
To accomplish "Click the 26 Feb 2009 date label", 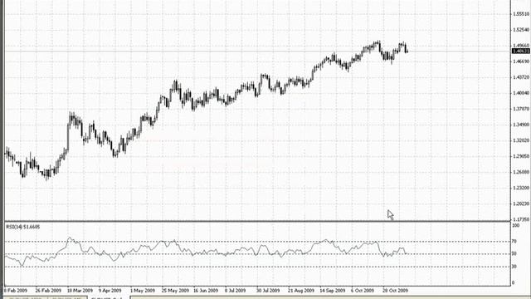I will (x=48, y=291).
